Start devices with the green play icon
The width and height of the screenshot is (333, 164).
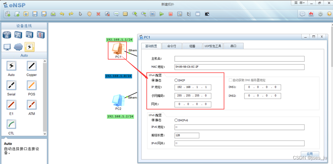[x=162, y=14]
